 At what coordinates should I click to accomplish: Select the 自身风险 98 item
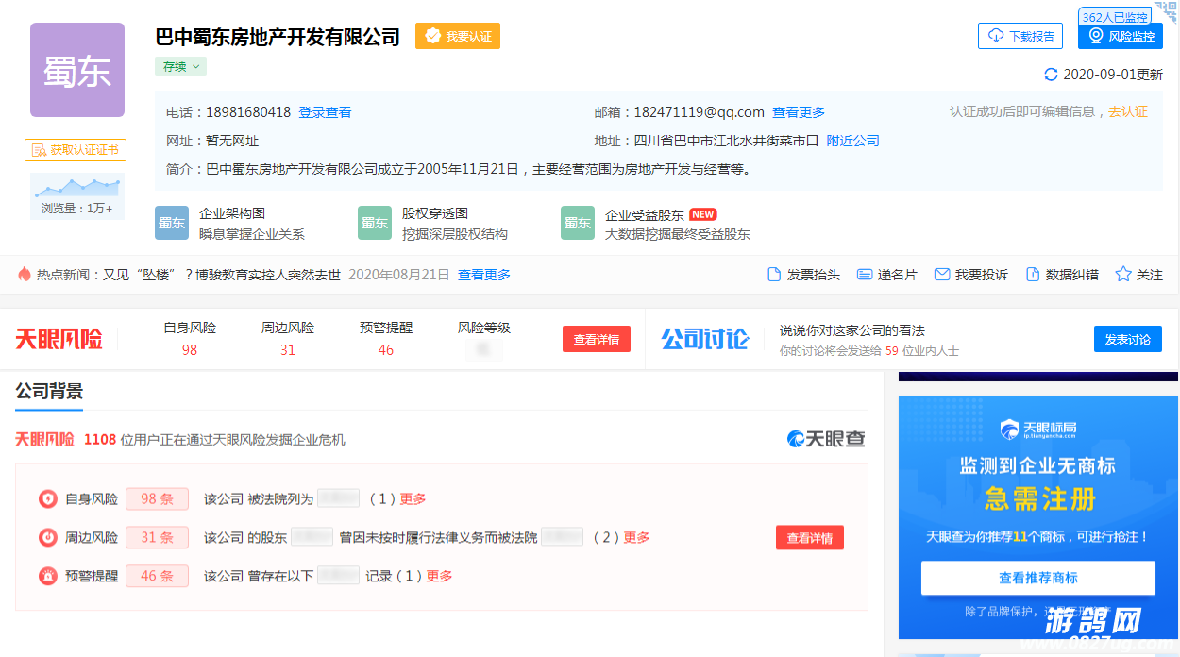tap(190, 339)
